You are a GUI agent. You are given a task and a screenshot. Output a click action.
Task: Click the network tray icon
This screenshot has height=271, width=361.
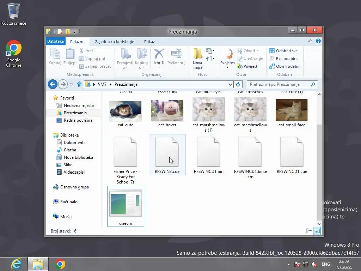[x=306, y=264]
